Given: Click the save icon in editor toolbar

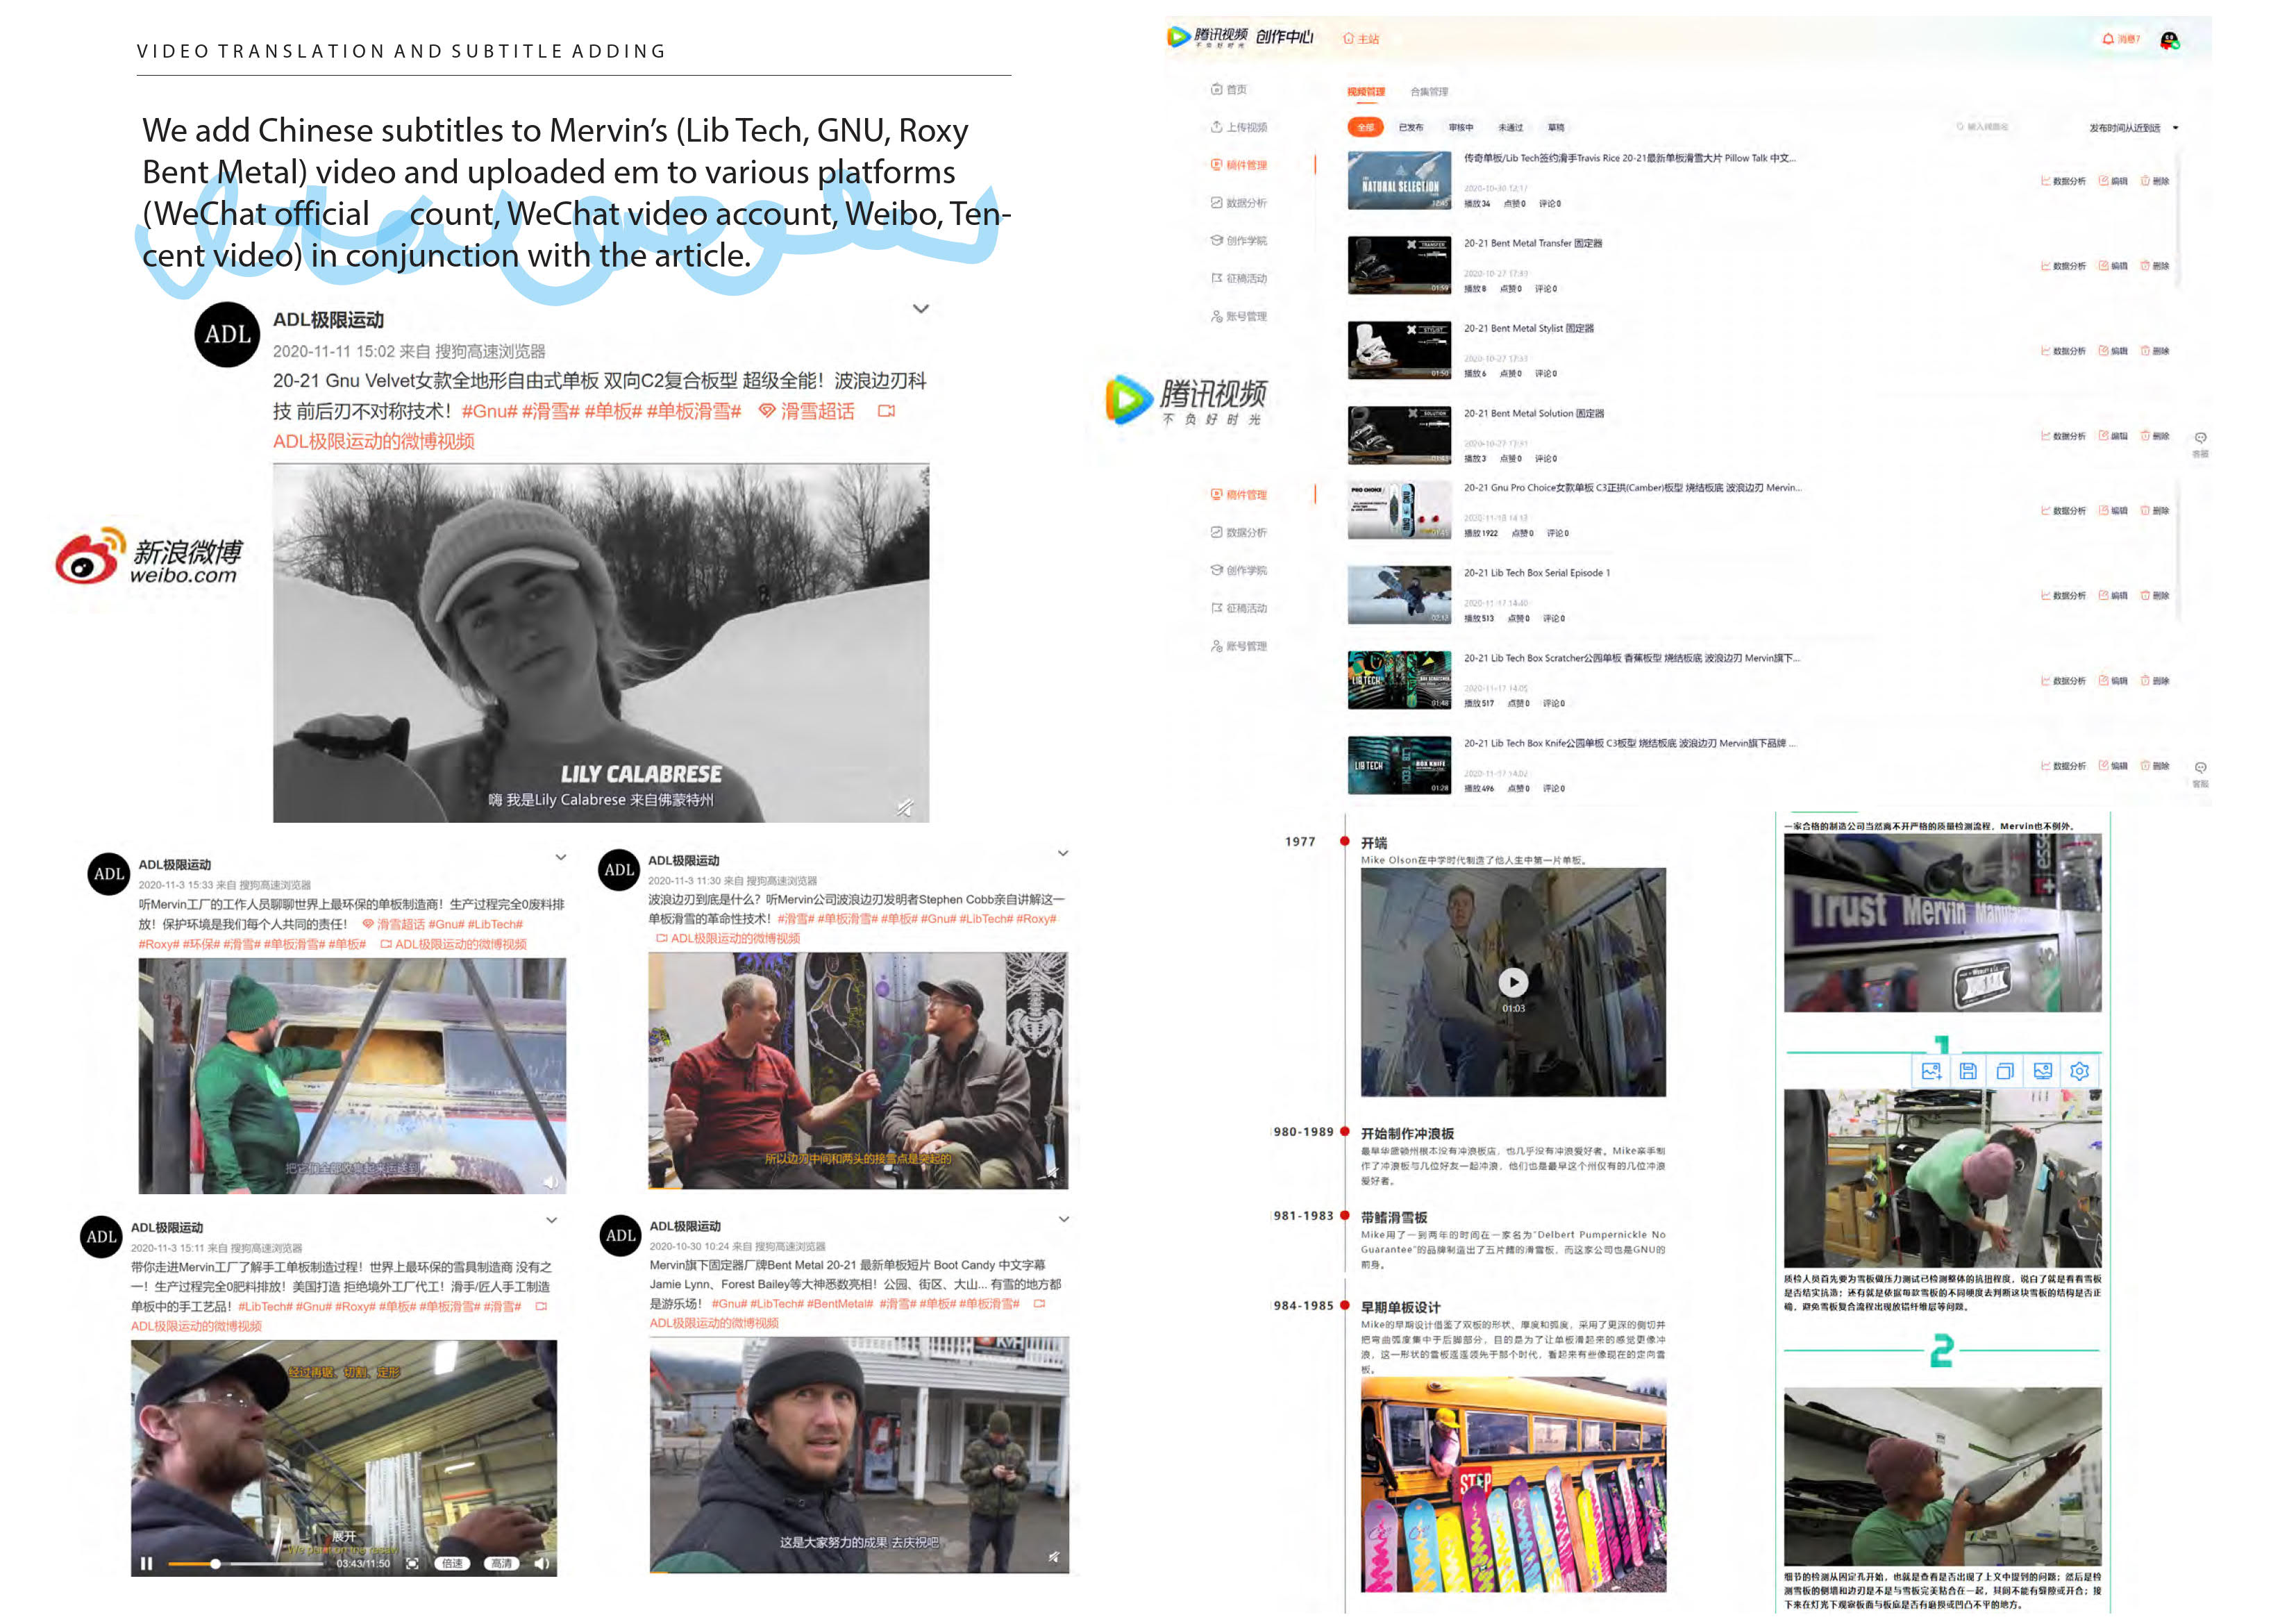Looking at the screenshot, I should pyautogui.click(x=1968, y=1071).
